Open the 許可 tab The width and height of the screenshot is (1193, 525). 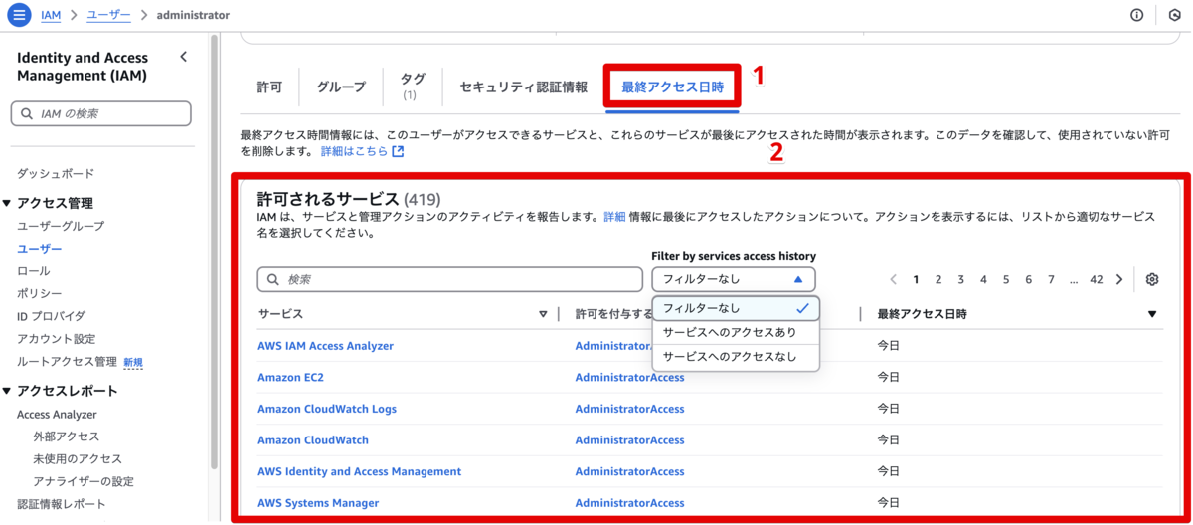[x=269, y=87]
